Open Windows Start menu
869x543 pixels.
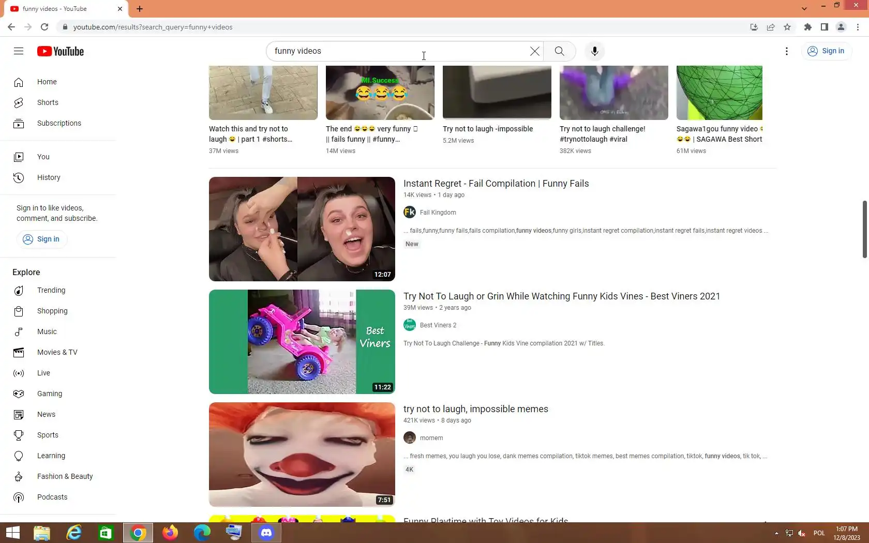coord(12,533)
